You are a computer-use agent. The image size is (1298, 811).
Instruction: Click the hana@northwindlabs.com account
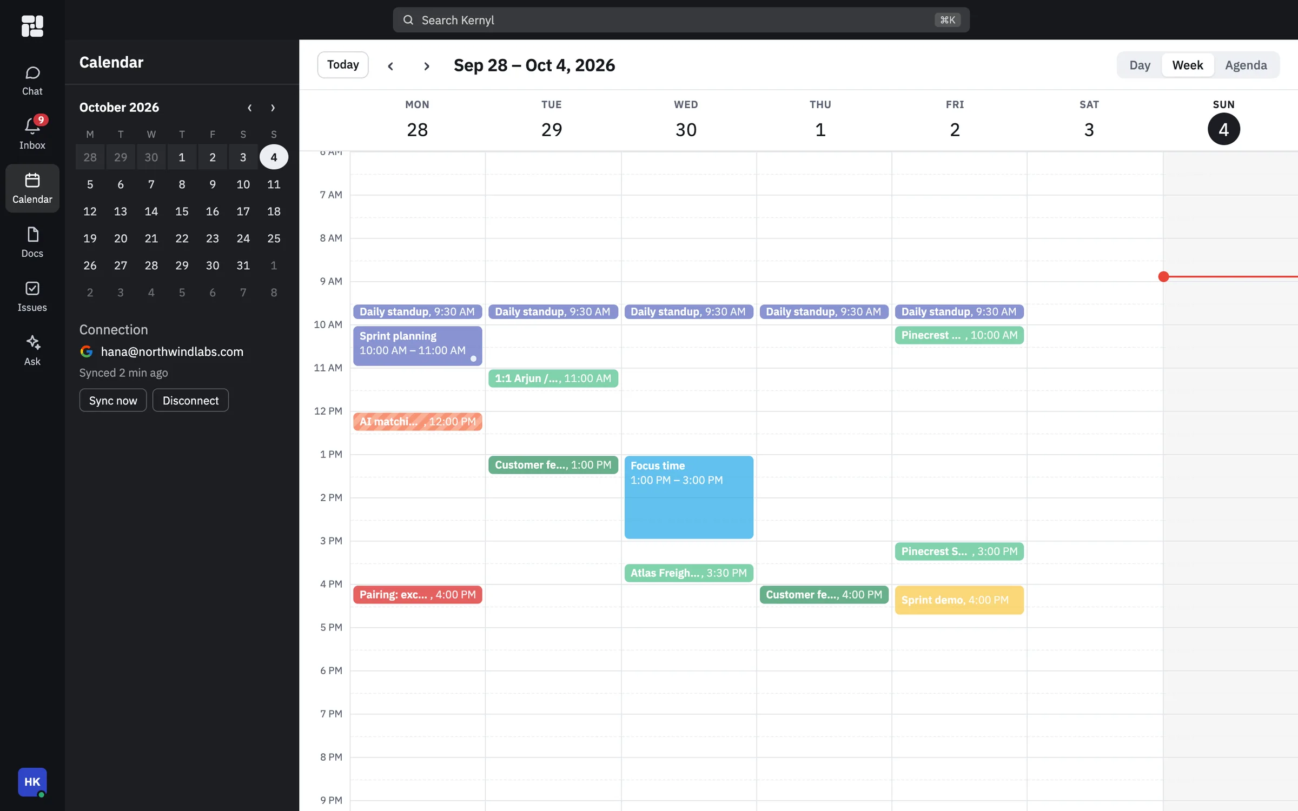pyautogui.click(x=172, y=351)
